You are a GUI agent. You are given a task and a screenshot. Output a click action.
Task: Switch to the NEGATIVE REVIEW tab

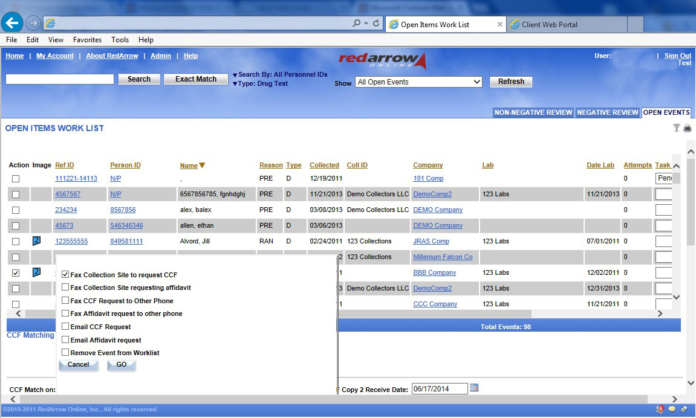607,112
